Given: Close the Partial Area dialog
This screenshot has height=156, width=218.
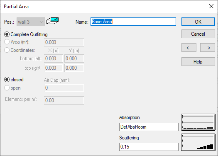Looking at the screenshot, I should 211,6.
